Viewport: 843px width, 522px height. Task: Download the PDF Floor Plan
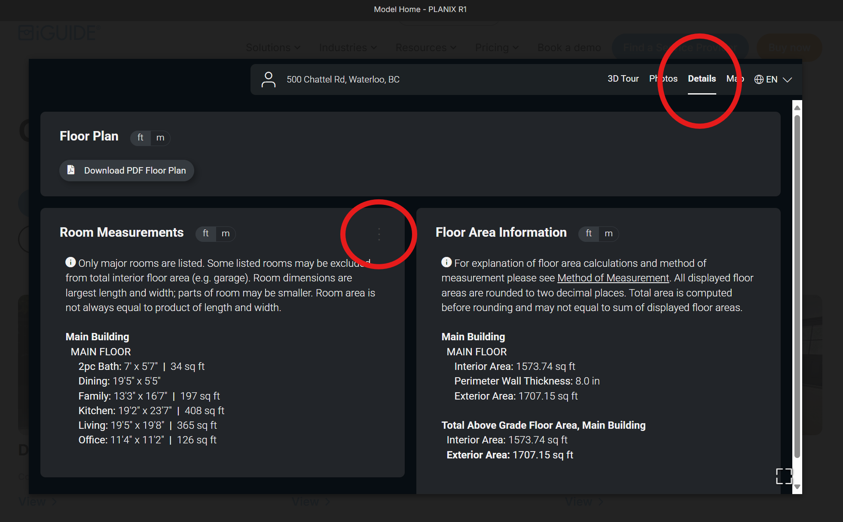pyautogui.click(x=127, y=171)
